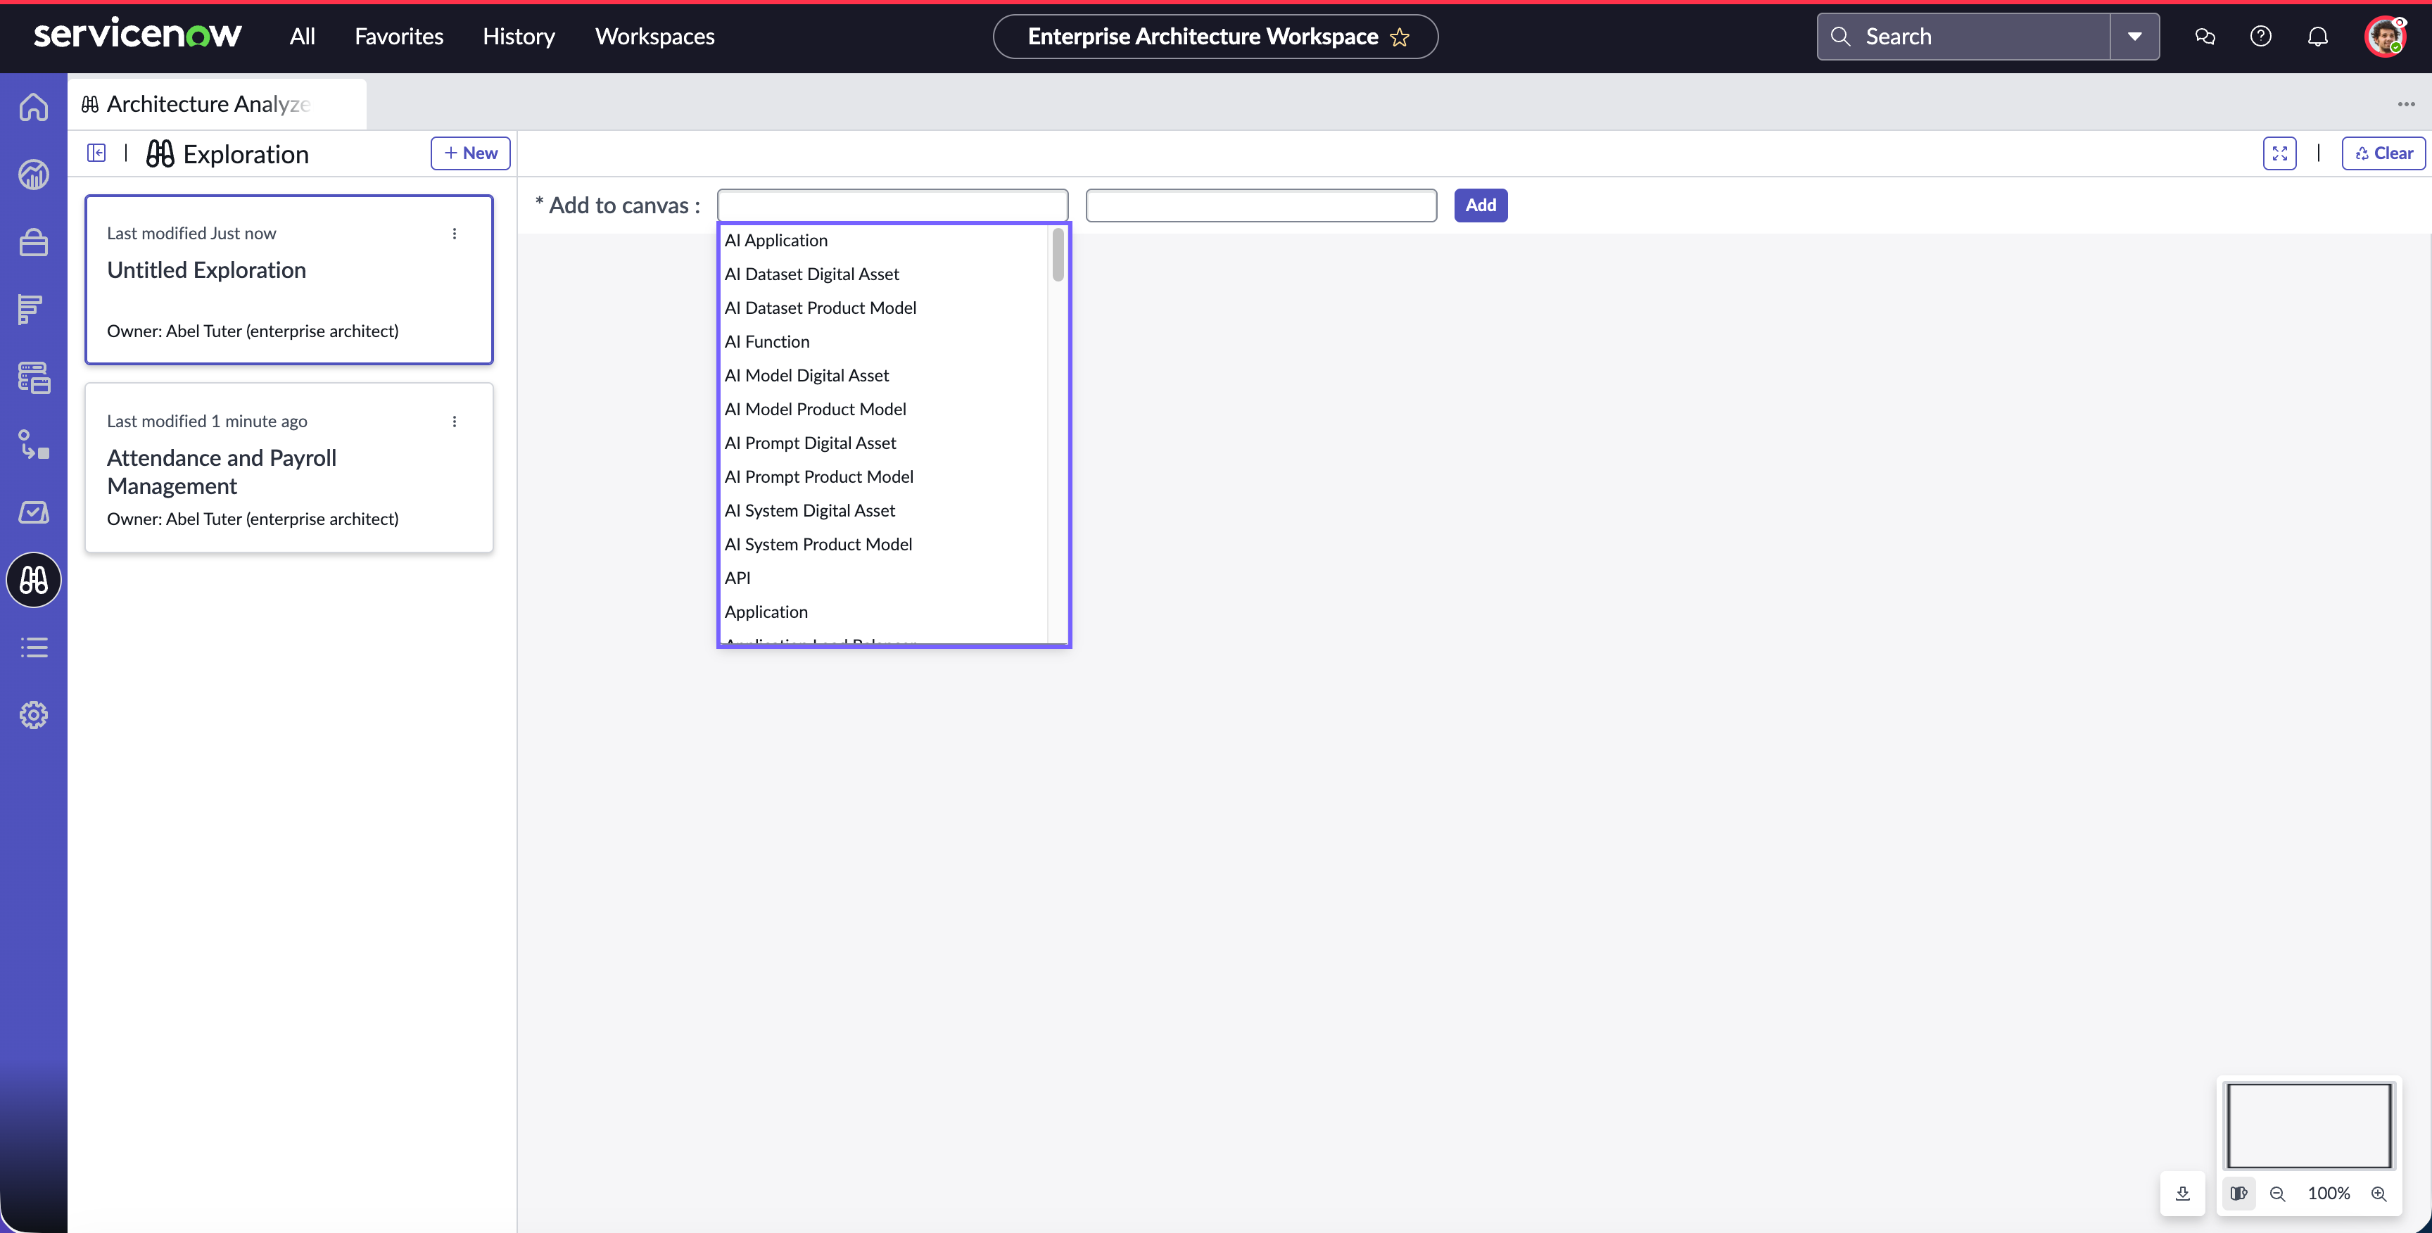Viewport: 2432px width, 1233px height.
Task: Open Enterprise Architecture Workspace title pill
Action: pos(1215,37)
